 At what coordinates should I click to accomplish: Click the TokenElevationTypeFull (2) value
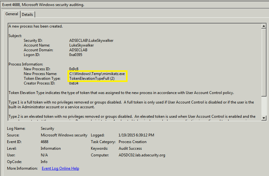92,79
